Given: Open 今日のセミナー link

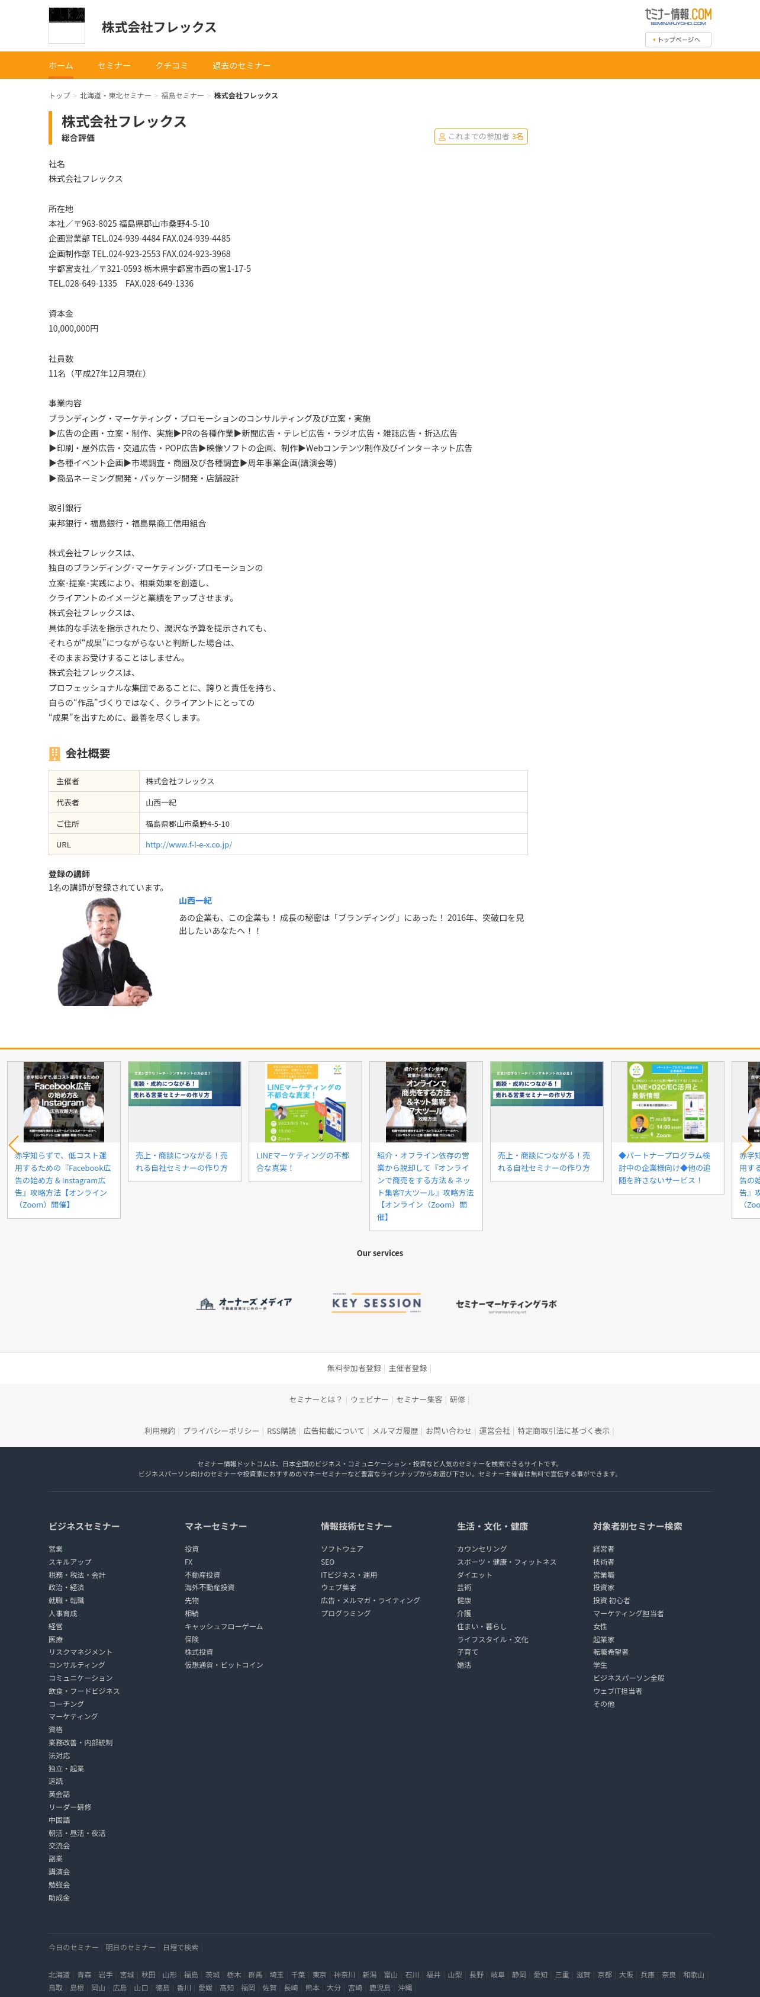Looking at the screenshot, I should 73,1947.
